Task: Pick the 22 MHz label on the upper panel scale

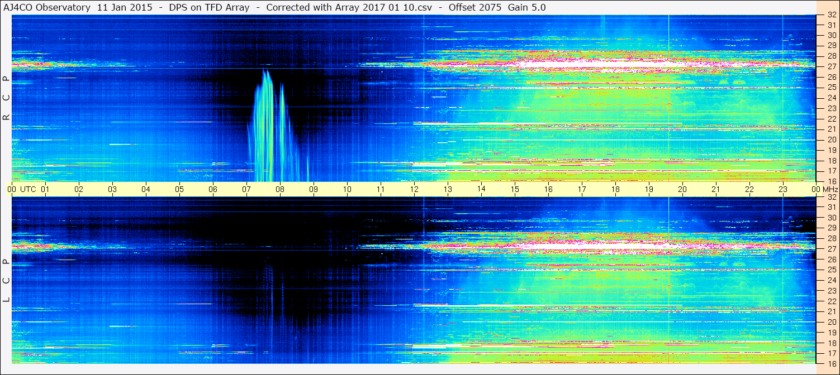Action: coord(831,119)
